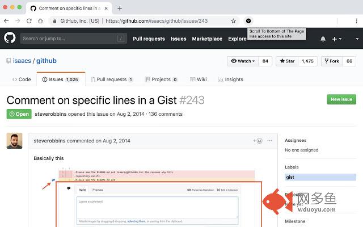Open Chrome's three-dot menu
Screen dimensions: 363x227
[356, 21]
